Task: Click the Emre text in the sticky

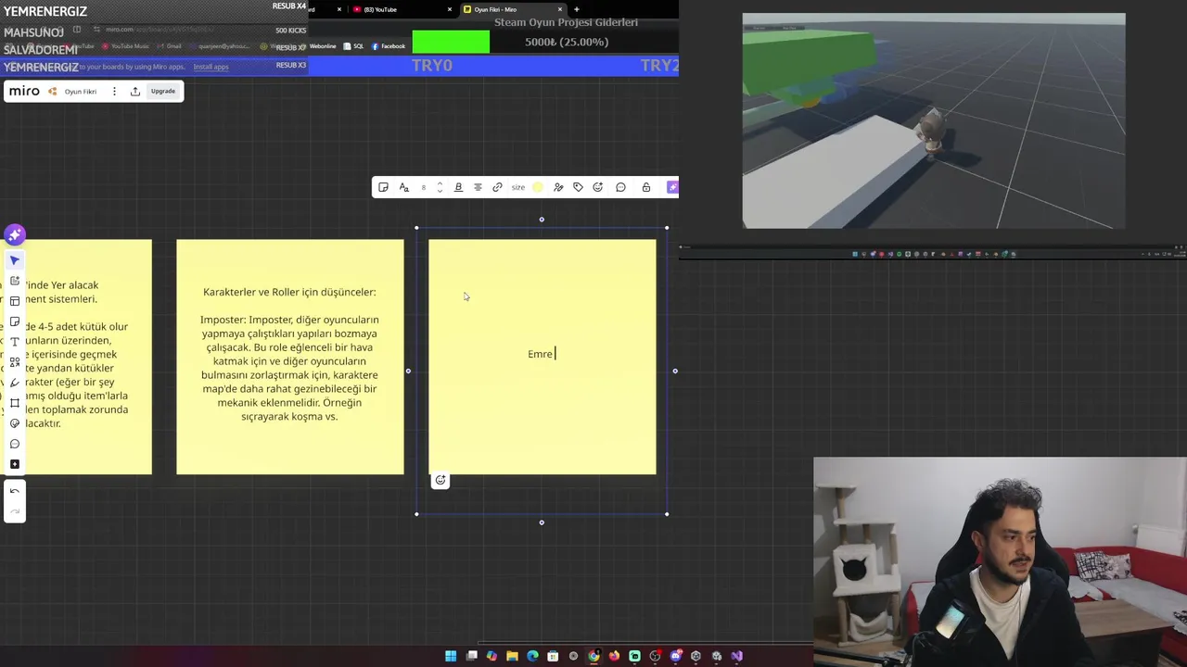Action: 540,354
